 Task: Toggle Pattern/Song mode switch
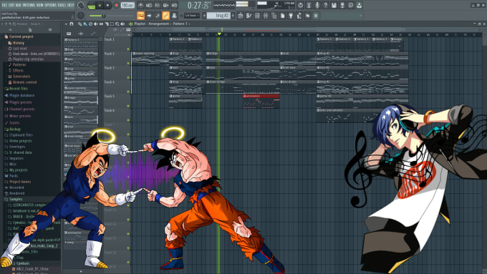92,6
